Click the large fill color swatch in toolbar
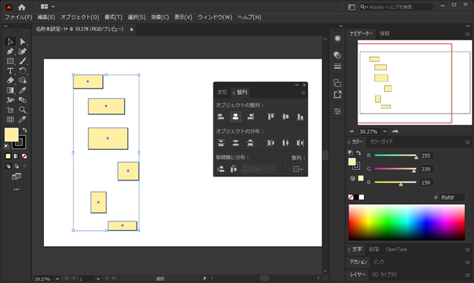474x283 pixels. 11,135
